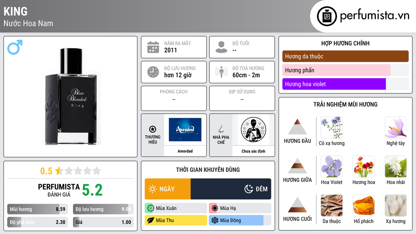Click the 5.2 Perfumista score
This screenshot has height=234, width=416.
92,190
